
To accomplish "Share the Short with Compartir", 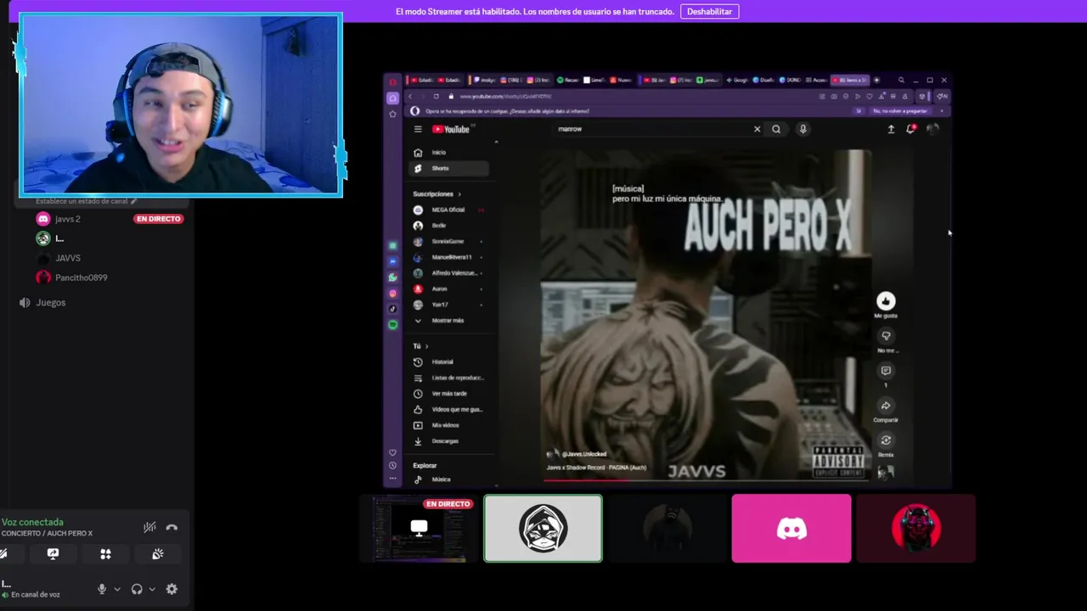I will (x=886, y=406).
